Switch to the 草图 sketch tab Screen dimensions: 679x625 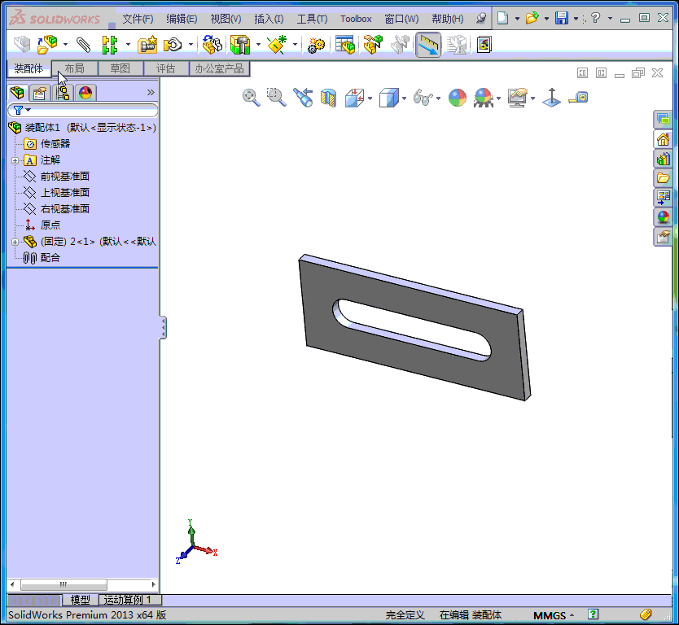pos(120,68)
